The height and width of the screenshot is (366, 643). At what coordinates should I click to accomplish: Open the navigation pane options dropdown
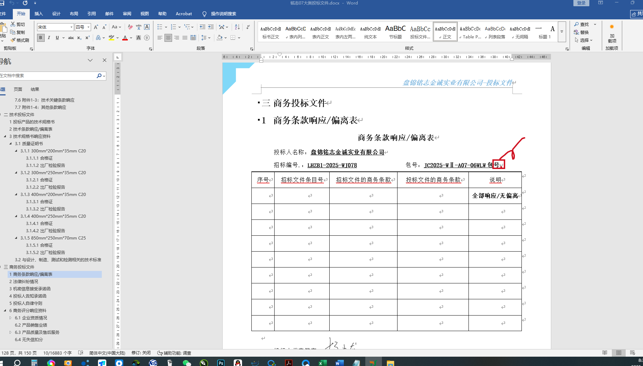coord(90,60)
